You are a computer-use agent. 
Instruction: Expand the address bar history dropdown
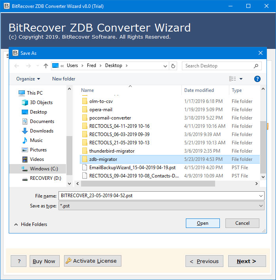click(165, 66)
